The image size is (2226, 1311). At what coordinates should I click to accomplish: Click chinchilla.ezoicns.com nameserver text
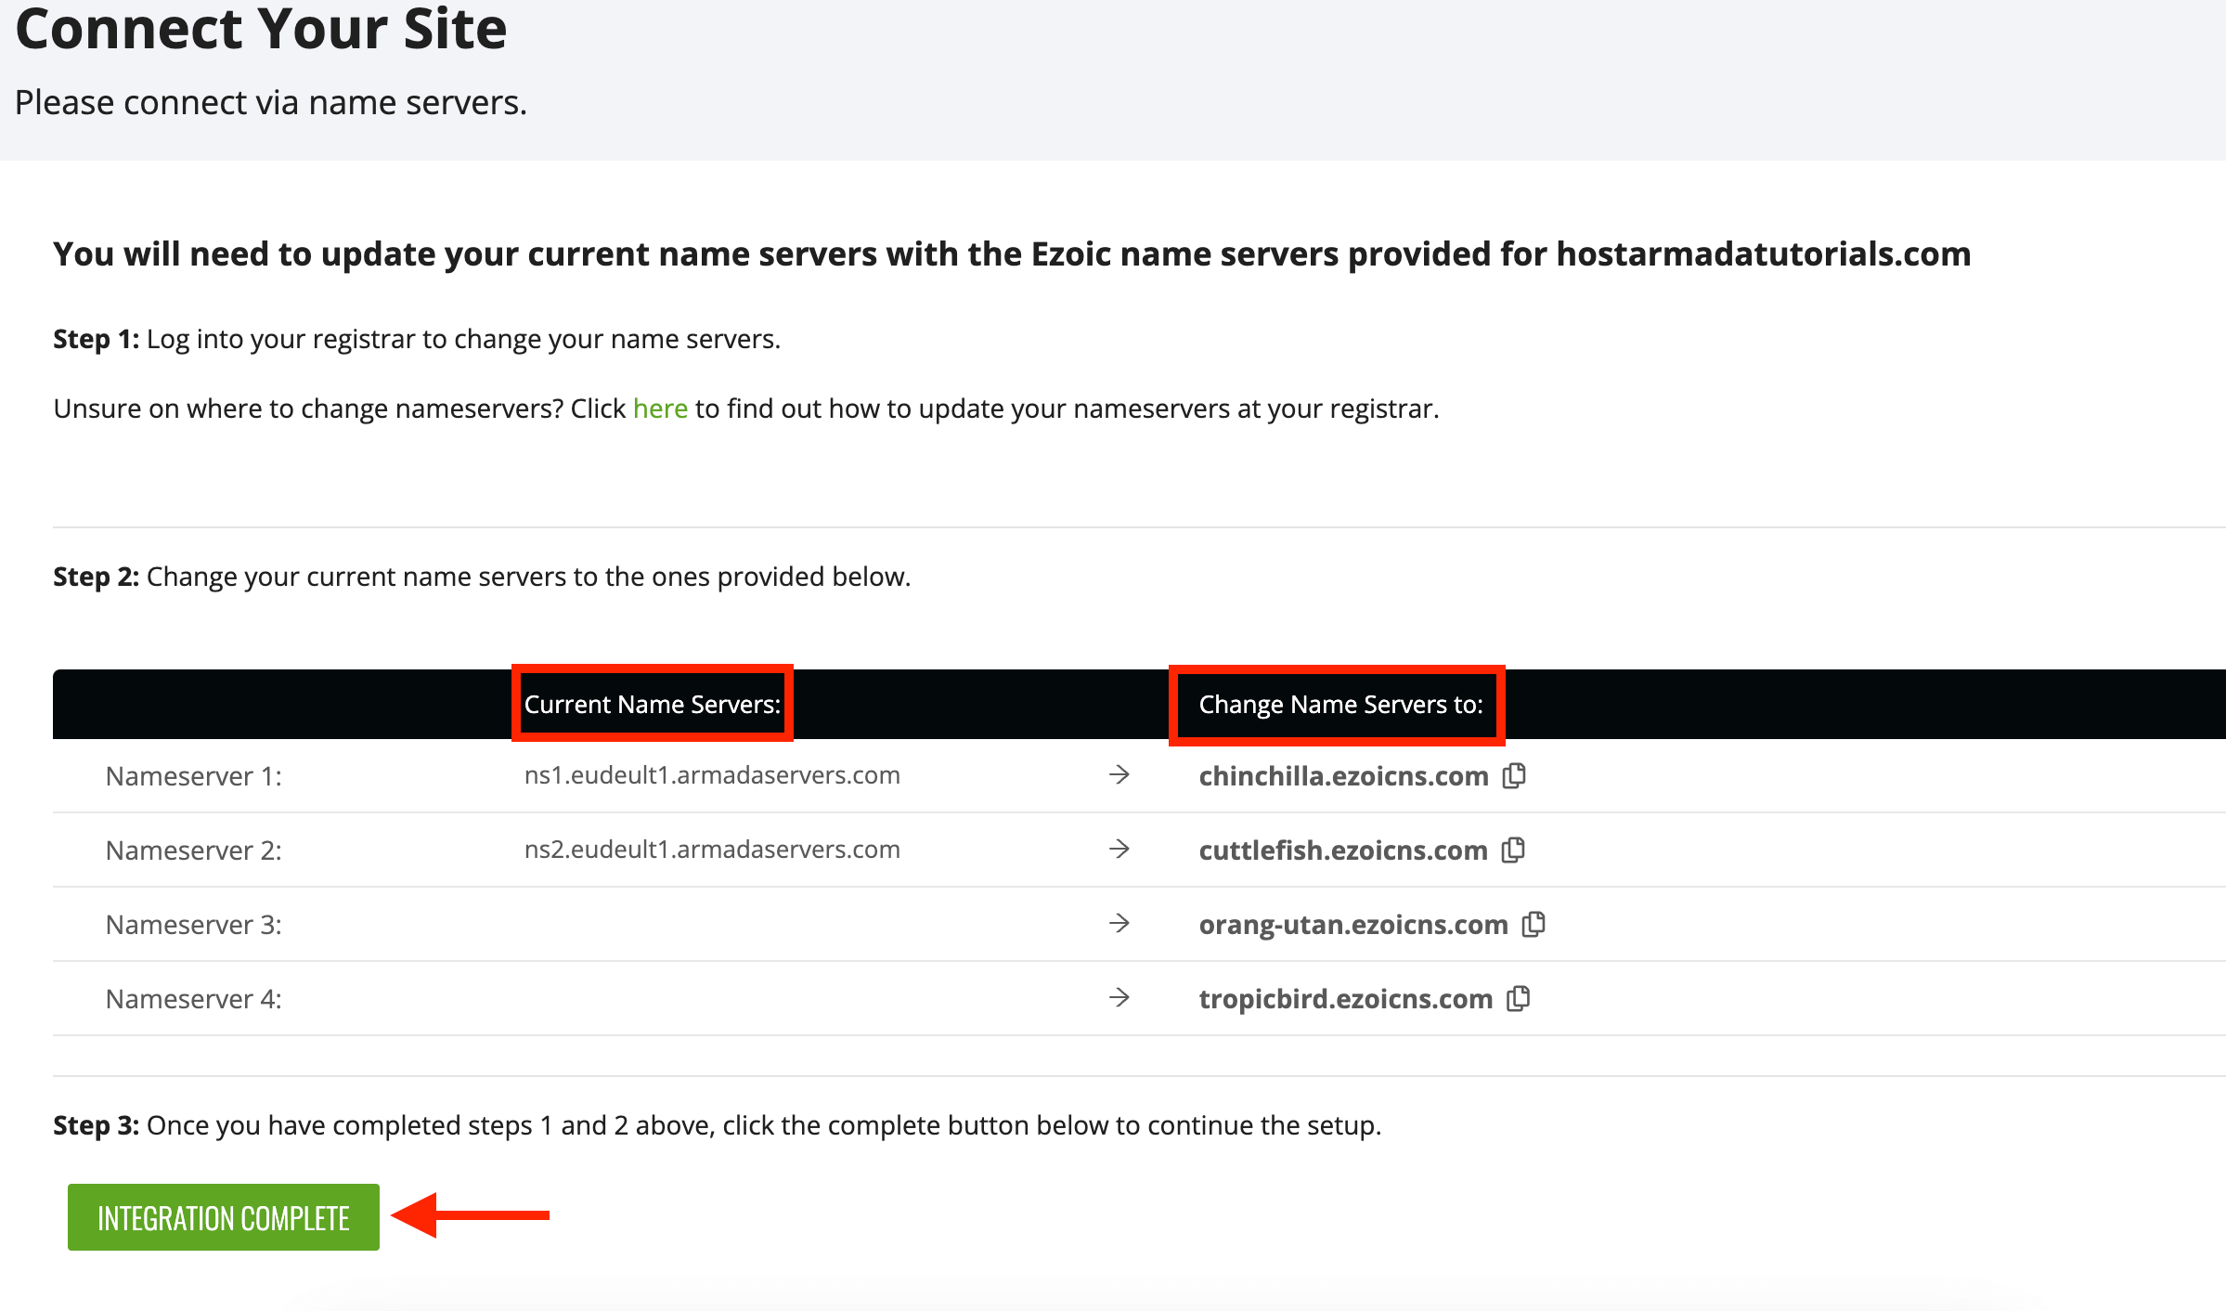[x=1343, y=776]
